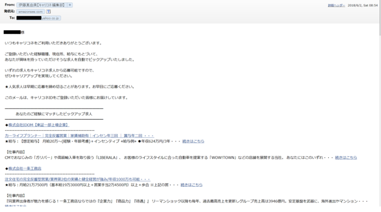Click the line ぜひキャリアアップを実現してください。
This screenshot has width=381, height=212.
pyautogui.click(x=39, y=76)
